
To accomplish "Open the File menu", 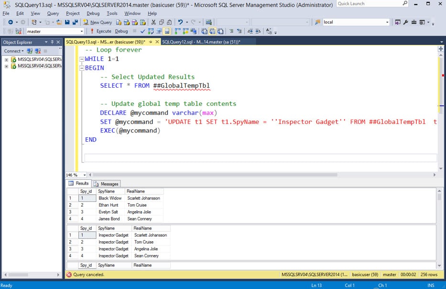I will coord(6,13).
